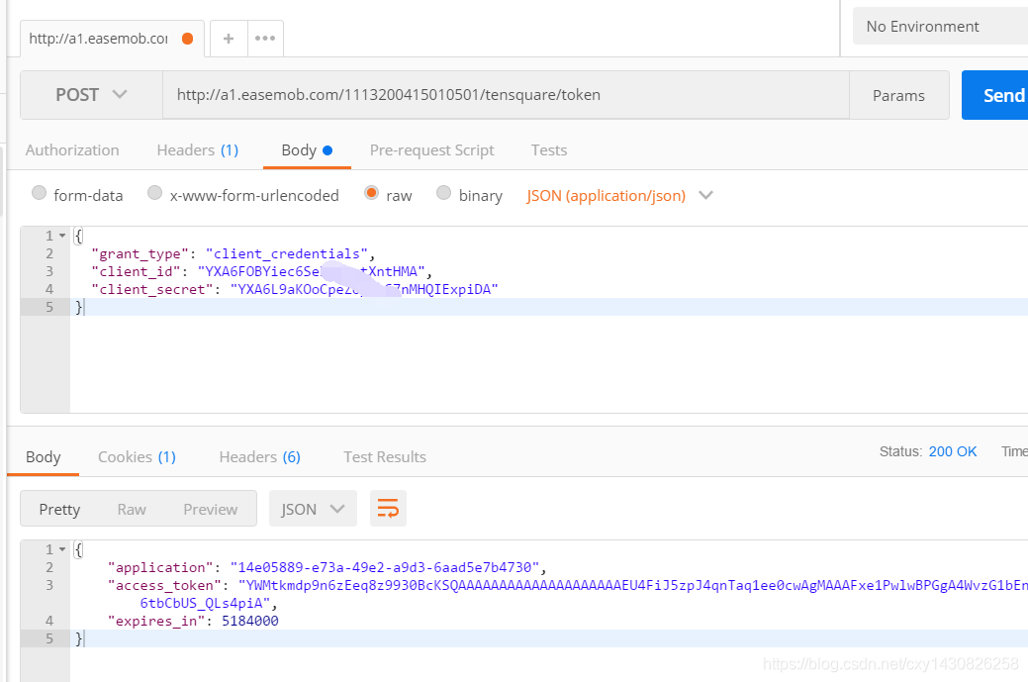Open the Tests tab

[x=549, y=150]
